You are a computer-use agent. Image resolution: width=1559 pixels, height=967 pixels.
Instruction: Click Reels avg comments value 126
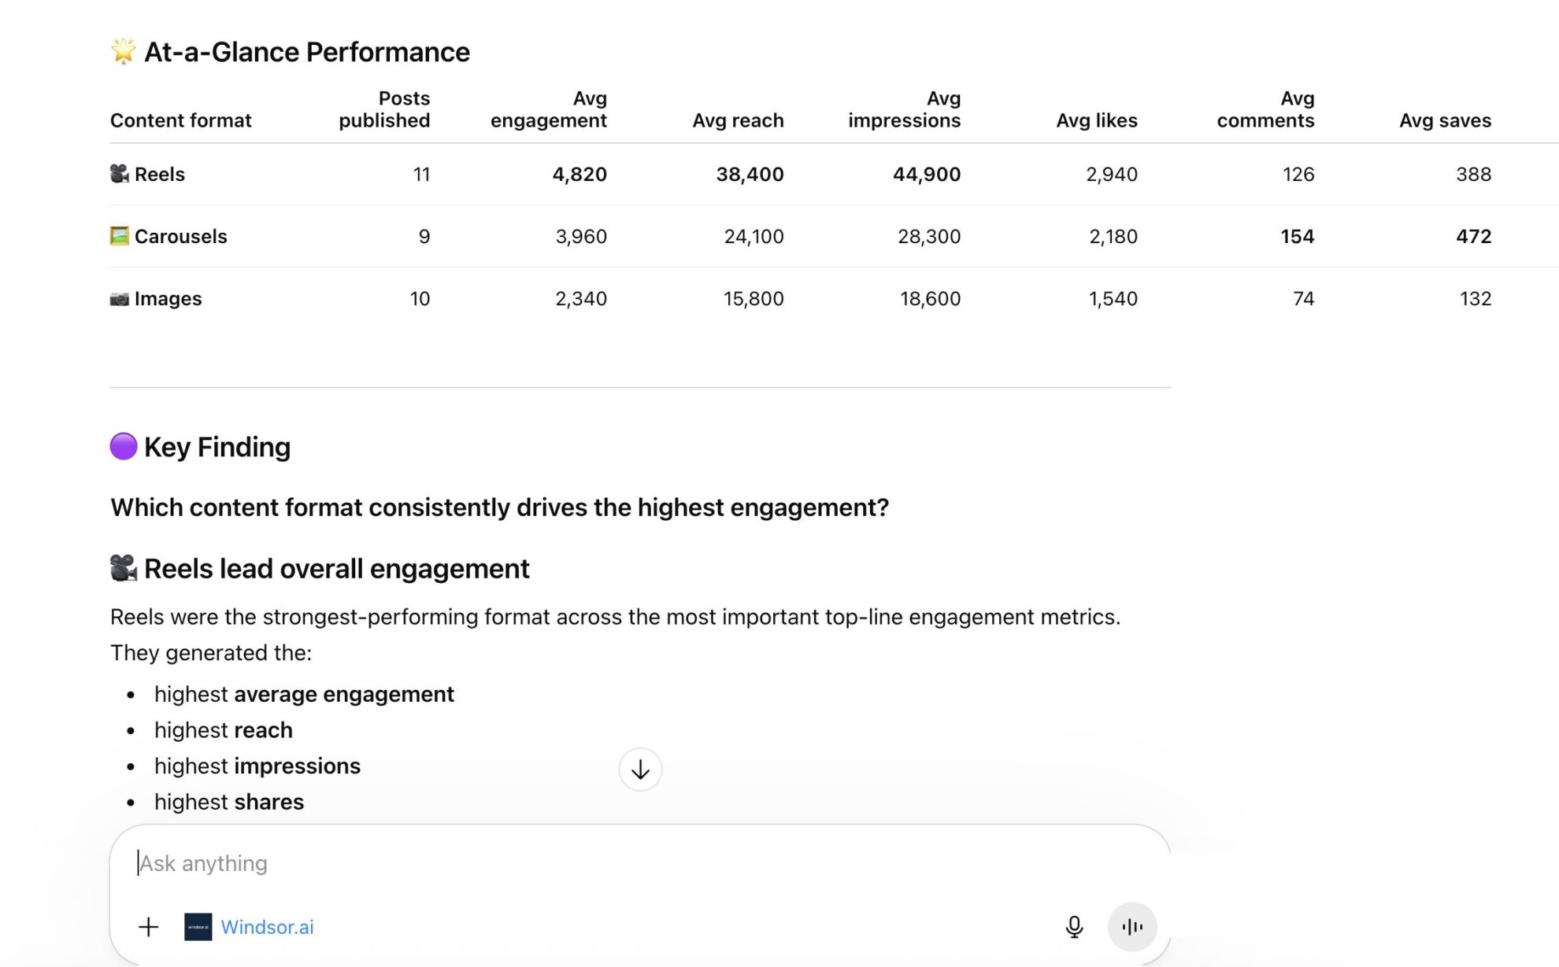click(x=1298, y=174)
